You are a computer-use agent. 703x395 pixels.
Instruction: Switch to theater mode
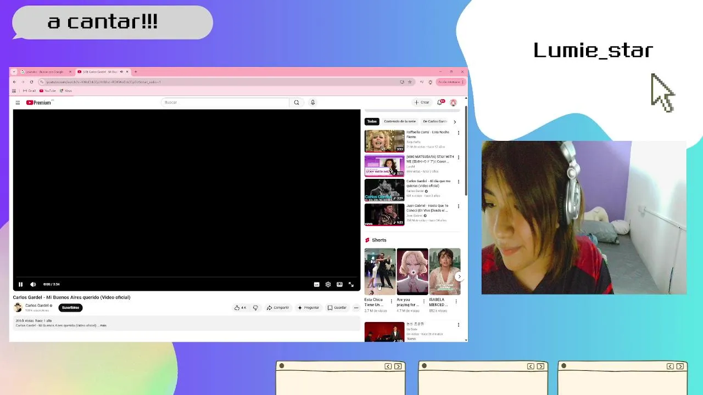click(339, 284)
